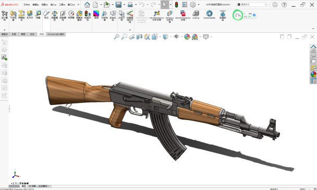Screen dimensions: 317x190
Task: Open the Sensor (传感器) gauge tool
Action: [71, 15]
